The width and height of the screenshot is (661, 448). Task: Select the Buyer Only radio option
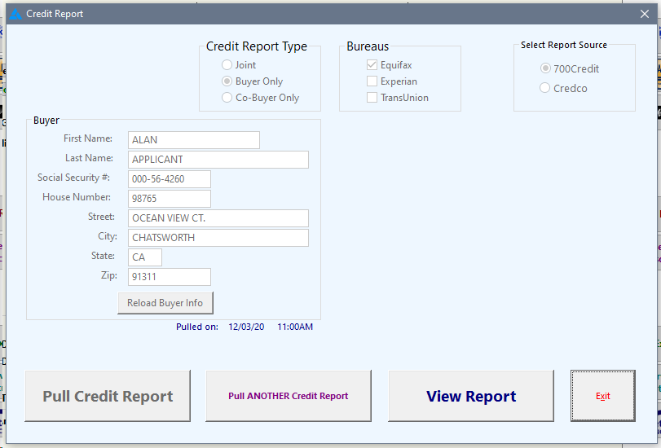(227, 81)
